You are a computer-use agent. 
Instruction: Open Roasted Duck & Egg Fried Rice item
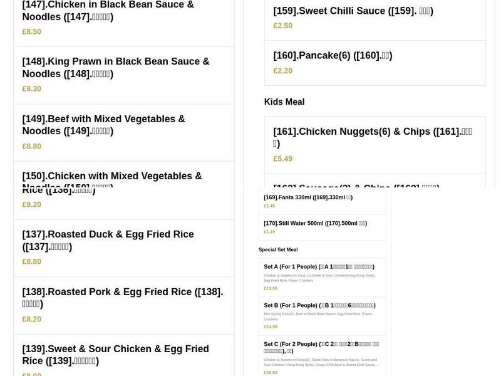108,240
